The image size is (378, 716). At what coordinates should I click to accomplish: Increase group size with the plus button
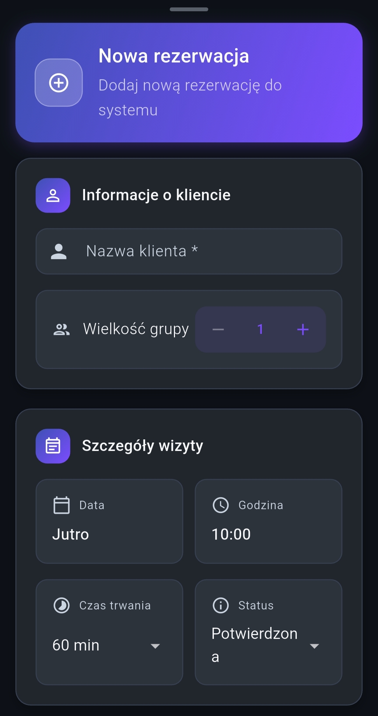coord(303,330)
